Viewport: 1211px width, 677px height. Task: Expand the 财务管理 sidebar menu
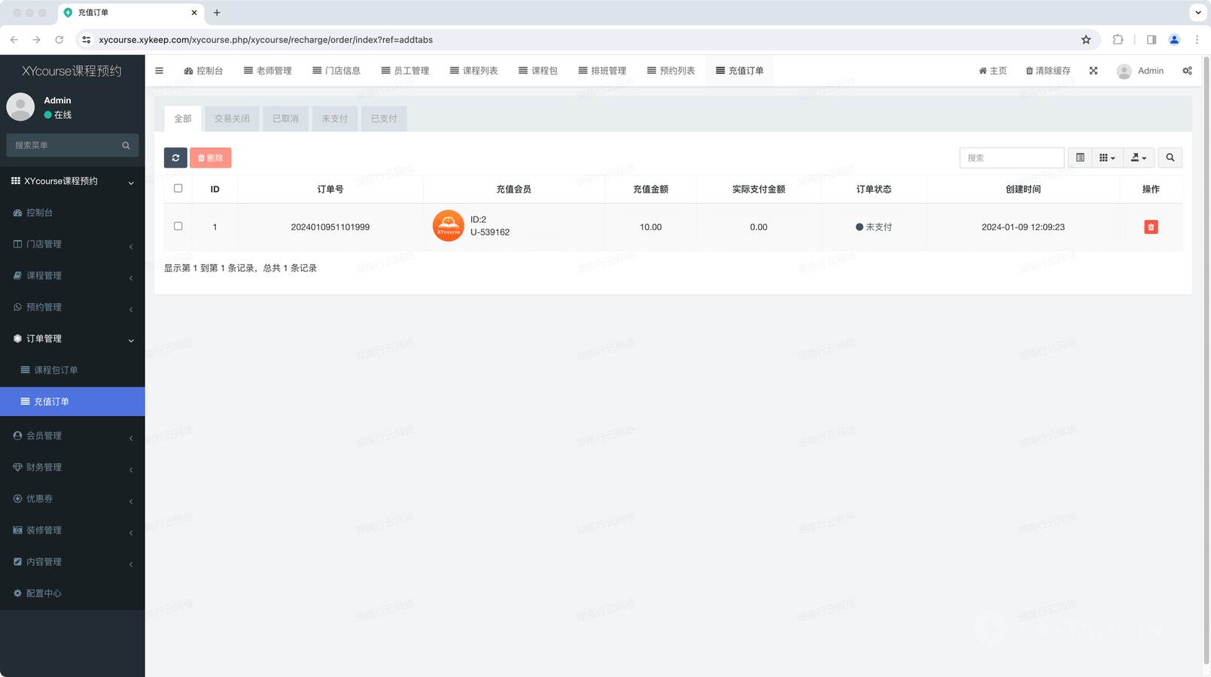point(72,467)
